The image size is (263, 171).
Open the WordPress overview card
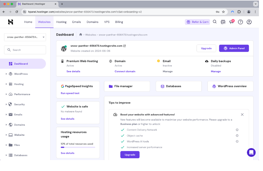(230, 86)
